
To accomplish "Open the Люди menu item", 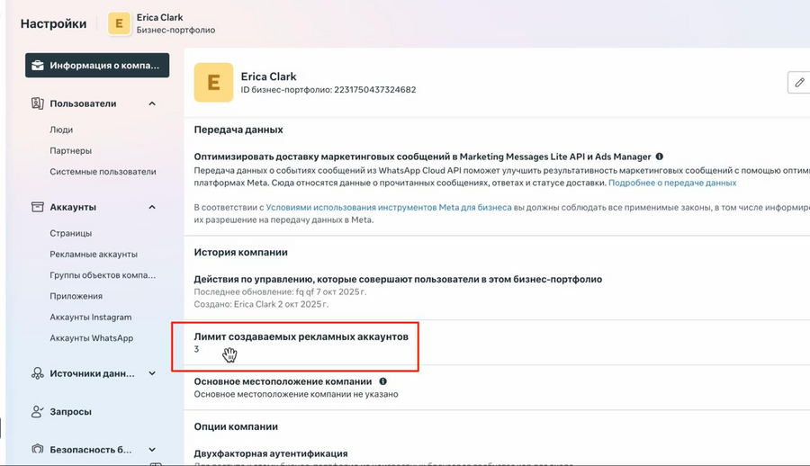I will (x=61, y=130).
